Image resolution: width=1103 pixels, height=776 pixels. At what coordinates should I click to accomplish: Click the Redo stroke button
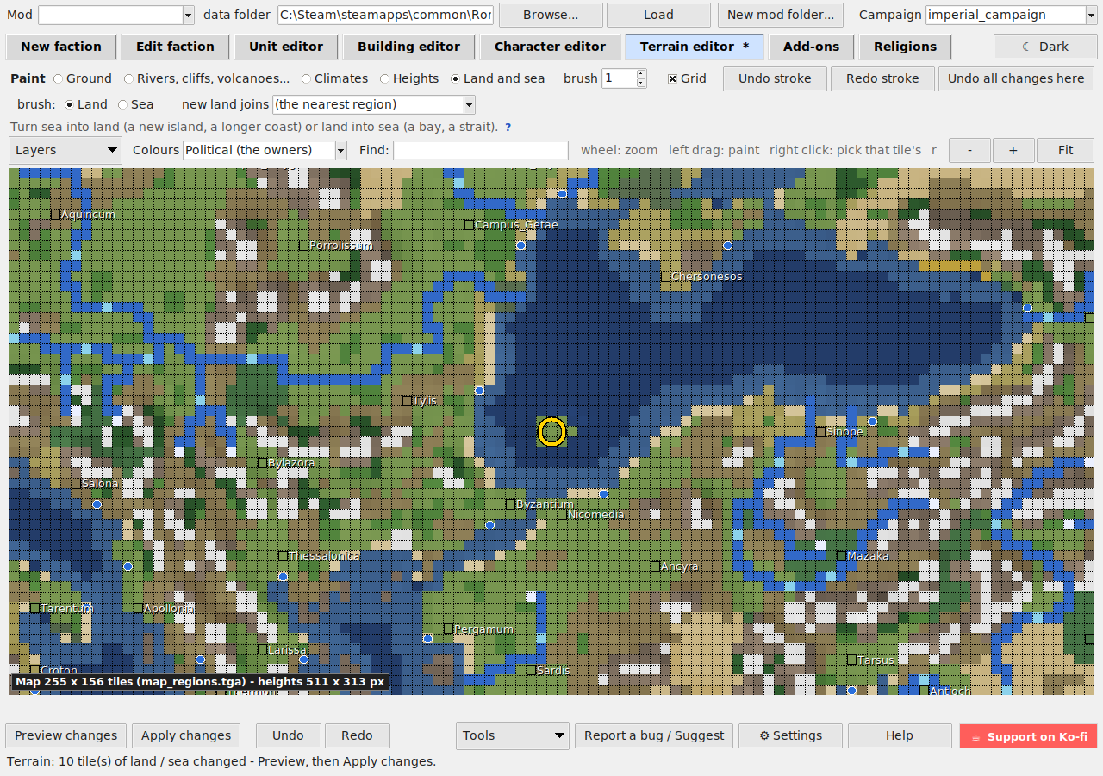[882, 78]
